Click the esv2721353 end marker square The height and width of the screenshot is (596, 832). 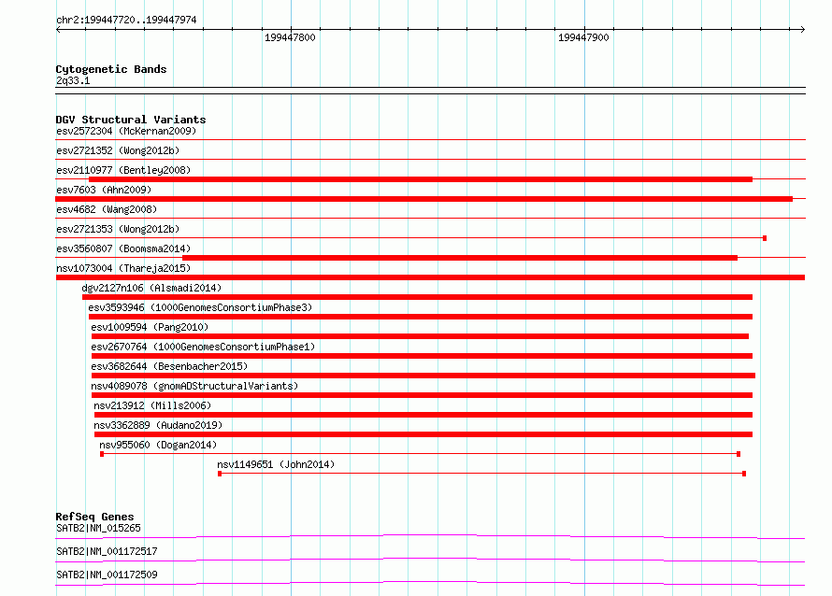tap(765, 238)
